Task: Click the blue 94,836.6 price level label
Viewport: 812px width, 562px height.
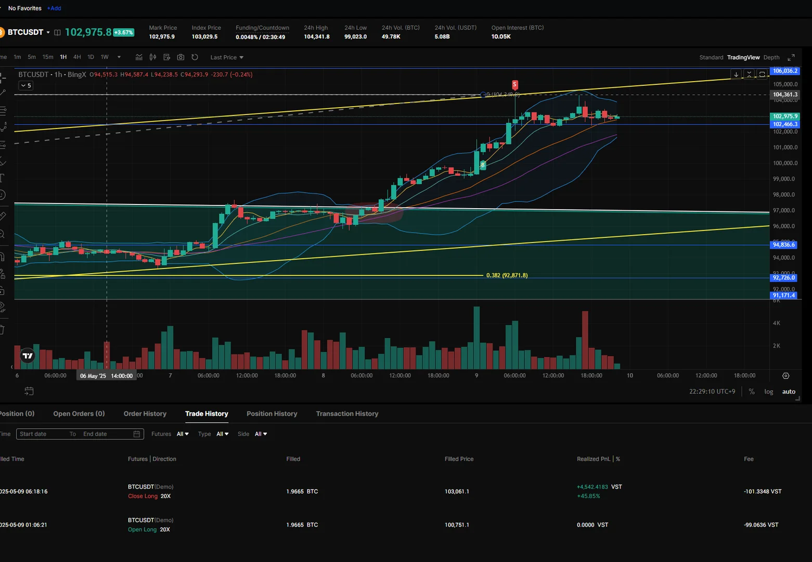Action: tap(783, 245)
